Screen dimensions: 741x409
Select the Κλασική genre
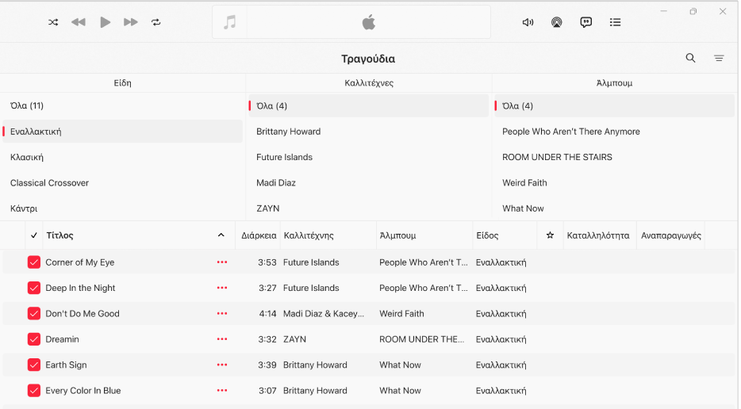(122, 157)
